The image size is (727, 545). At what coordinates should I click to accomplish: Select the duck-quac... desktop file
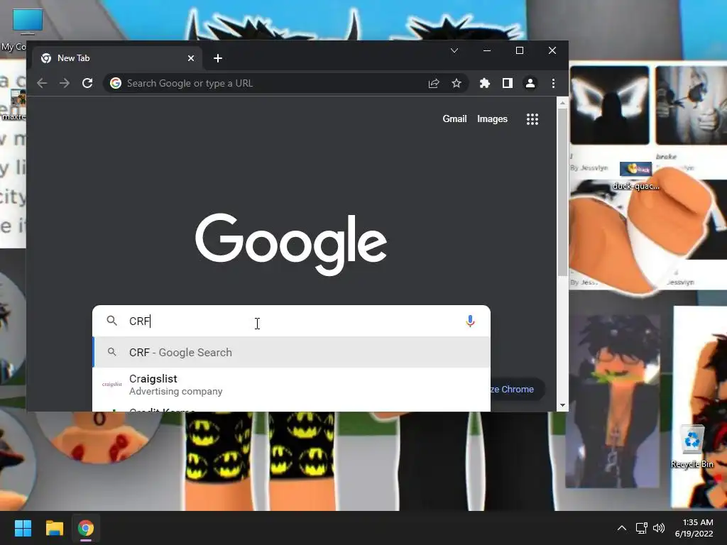point(635,177)
